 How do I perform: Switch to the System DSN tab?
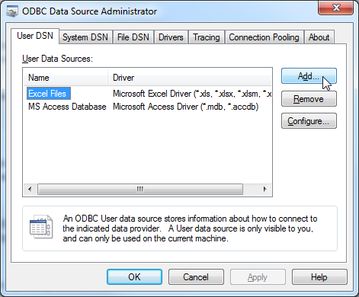85,37
